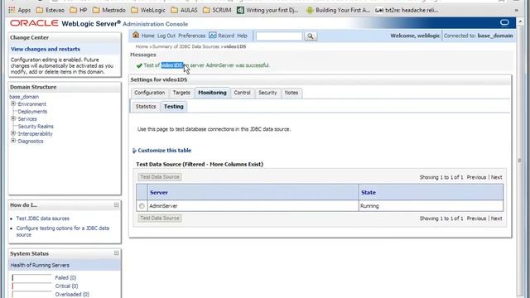
Task: Click the Failed servers health bar
Action: (31, 278)
